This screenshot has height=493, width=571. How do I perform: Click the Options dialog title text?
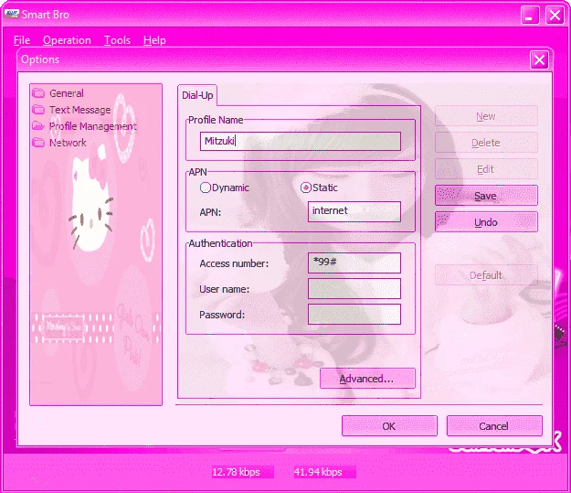click(x=40, y=59)
